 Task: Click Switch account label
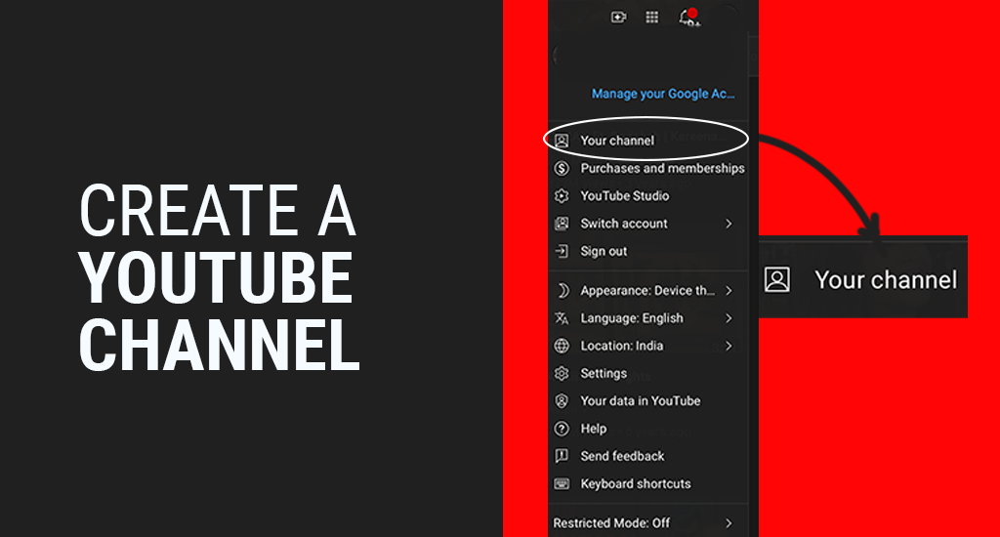(x=624, y=224)
